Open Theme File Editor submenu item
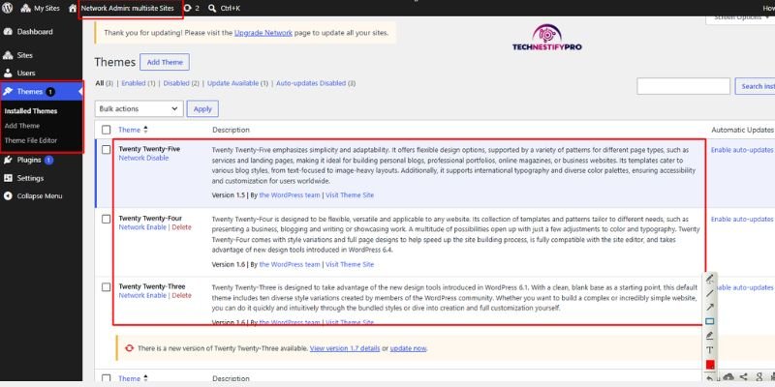This screenshot has height=387, width=775. (31, 140)
